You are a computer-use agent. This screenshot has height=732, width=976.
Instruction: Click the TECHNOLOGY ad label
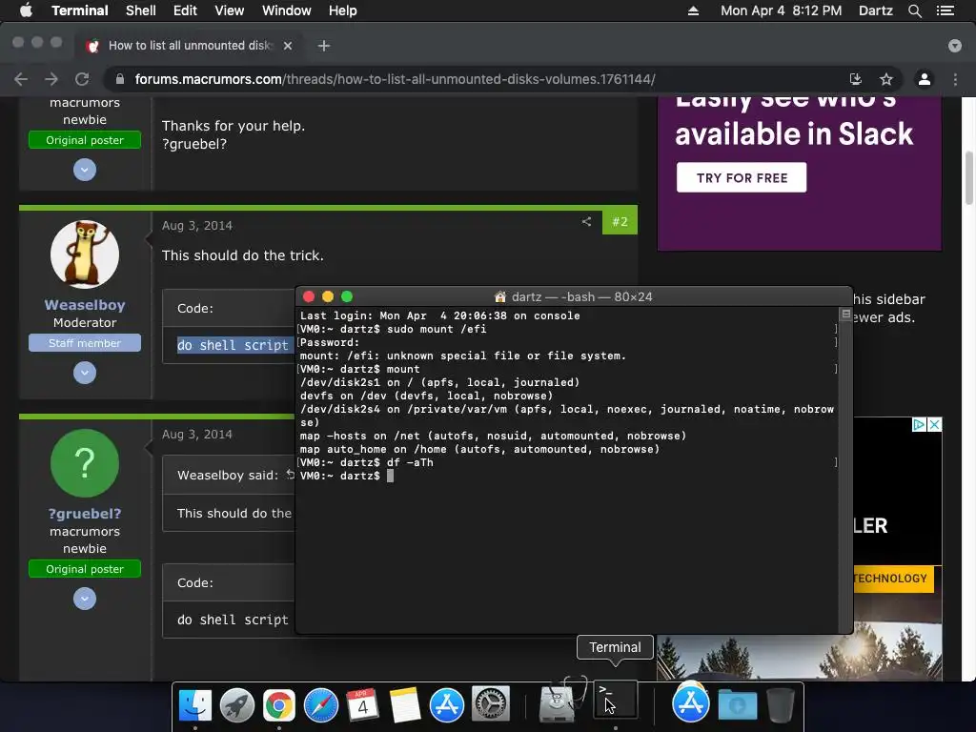892,579
